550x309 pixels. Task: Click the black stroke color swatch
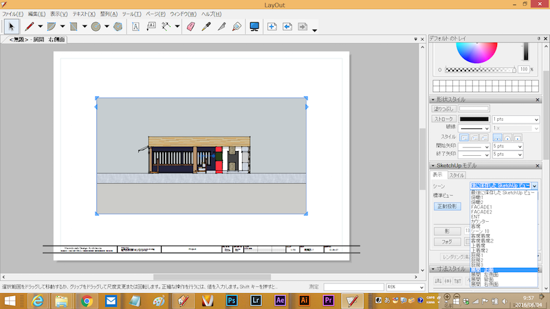pos(474,119)
